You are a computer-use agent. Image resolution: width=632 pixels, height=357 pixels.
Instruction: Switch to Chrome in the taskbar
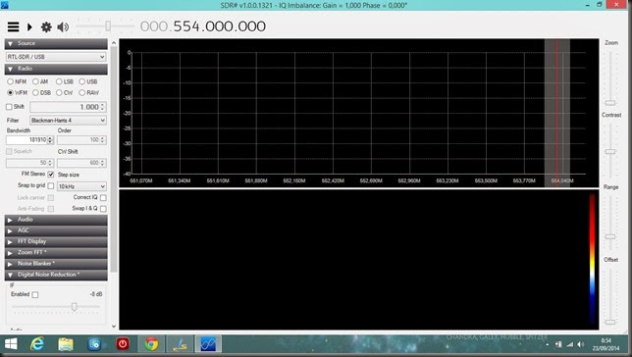coord(151,344)
